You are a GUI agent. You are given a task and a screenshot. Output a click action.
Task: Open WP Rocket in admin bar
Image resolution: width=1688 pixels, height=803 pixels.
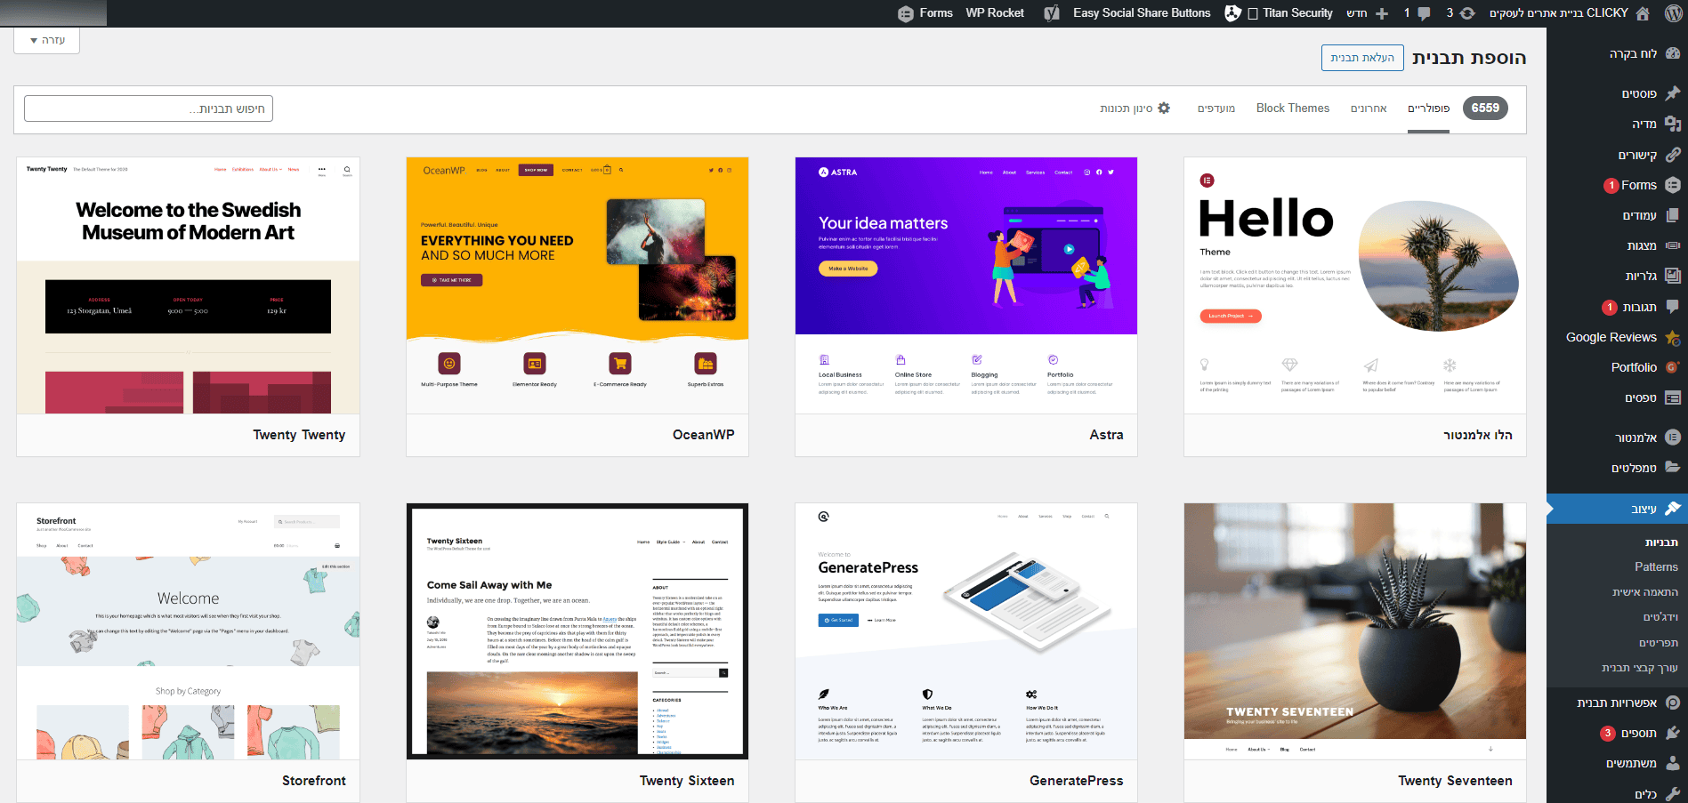(995, 13)
